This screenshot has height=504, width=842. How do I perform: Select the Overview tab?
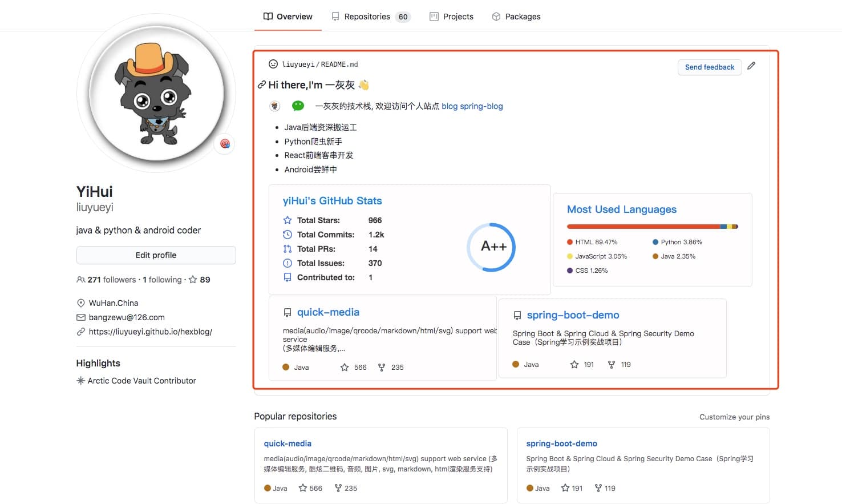(x=288, y=17)
